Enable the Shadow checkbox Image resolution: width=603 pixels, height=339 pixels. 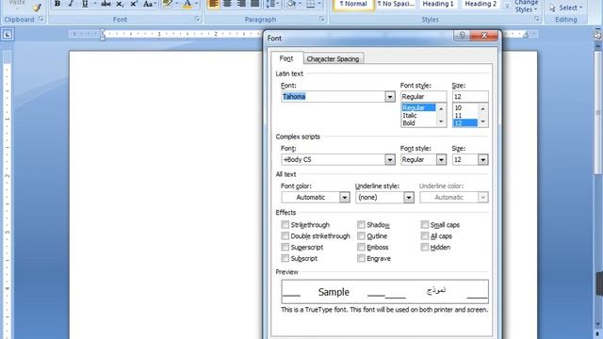(361, 224)
